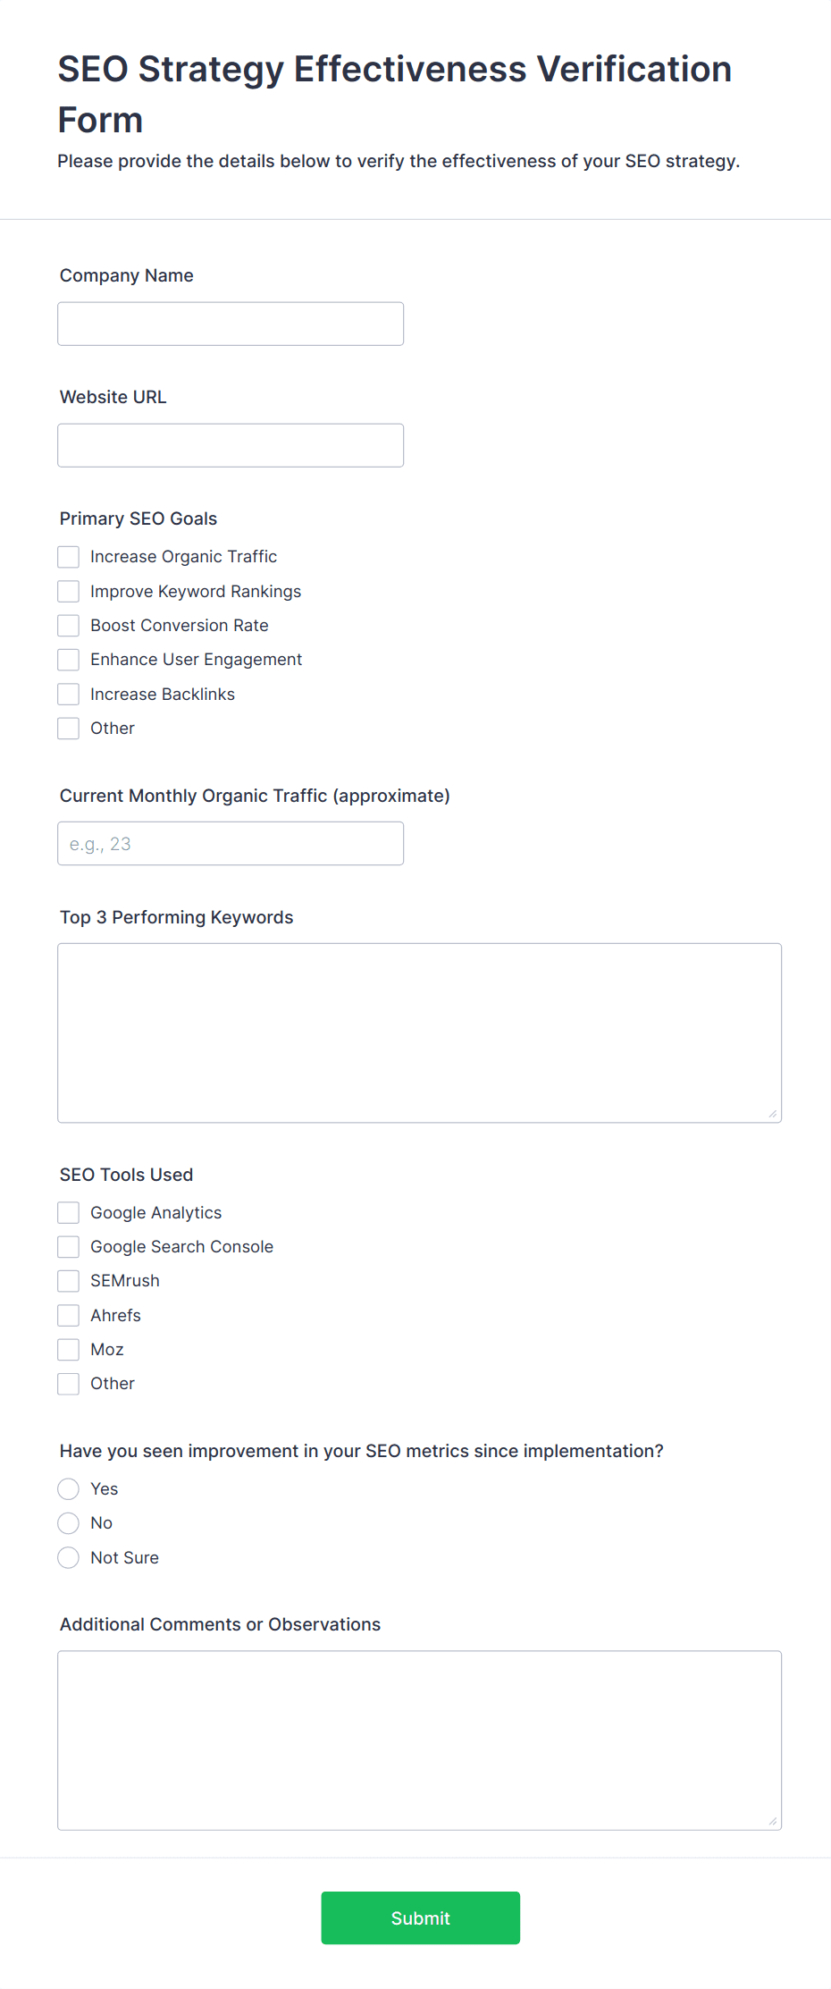
Task: Click the Current Monthly Organic Traffic field
Action: 231,843
